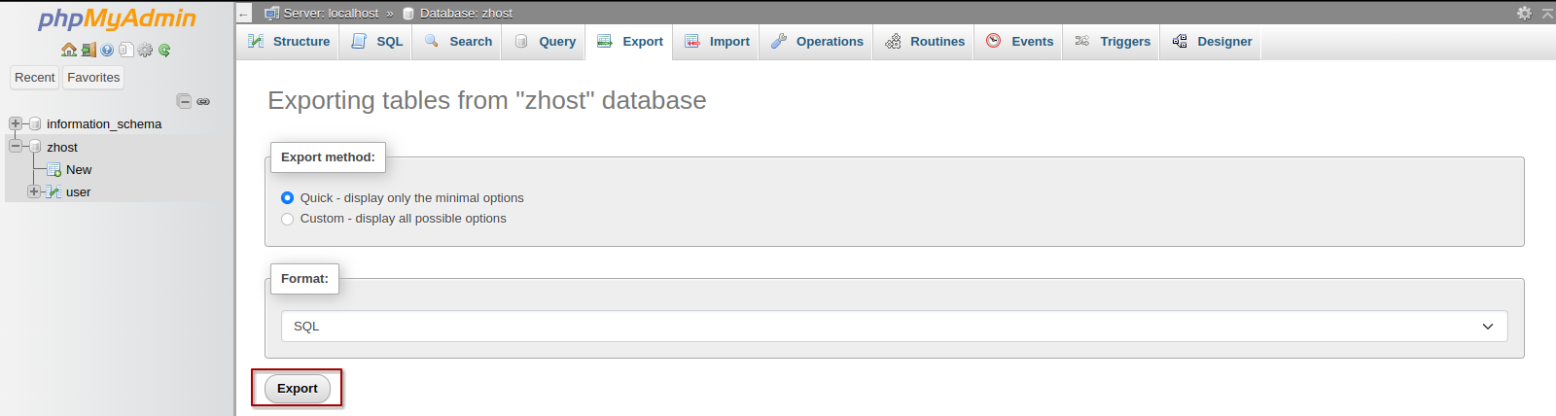Click the log out door icon
The width and height of the screenshot is (1556, 416).
(88, 50)
